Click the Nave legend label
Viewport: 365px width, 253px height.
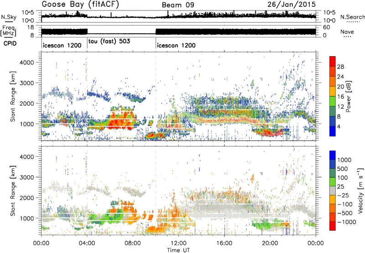click(x=347, y=32)
